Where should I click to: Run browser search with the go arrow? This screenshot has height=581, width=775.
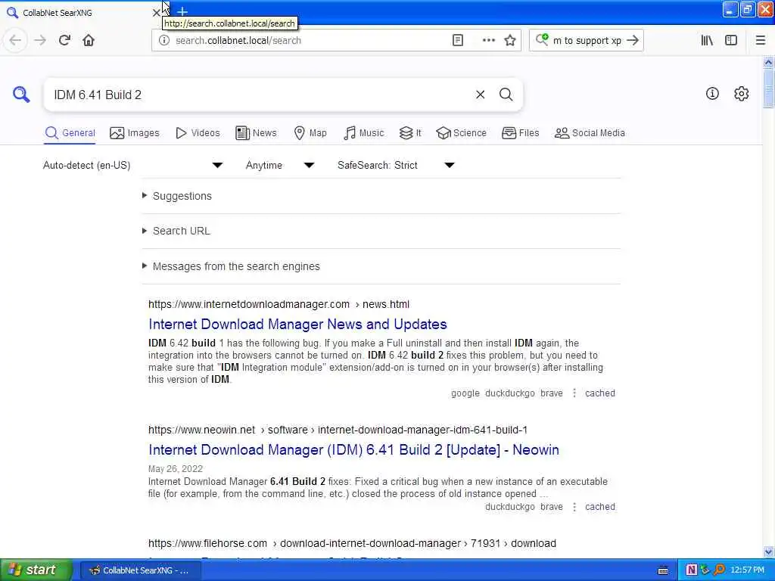point(633,41)
